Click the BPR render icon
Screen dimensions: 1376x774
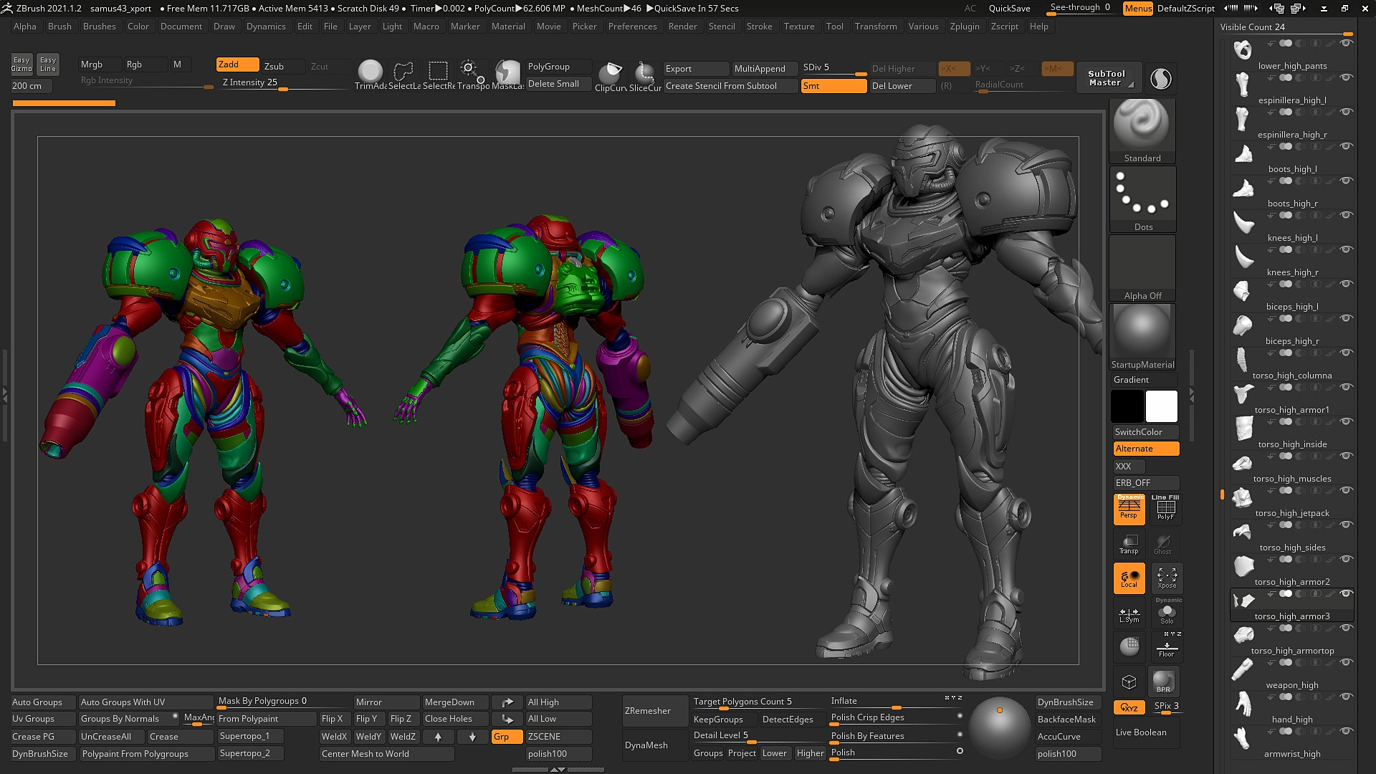tap(1163, 681)
